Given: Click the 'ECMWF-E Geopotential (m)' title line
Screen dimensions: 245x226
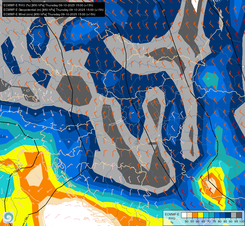Looking at the screenshot, I should coord(54,10).
